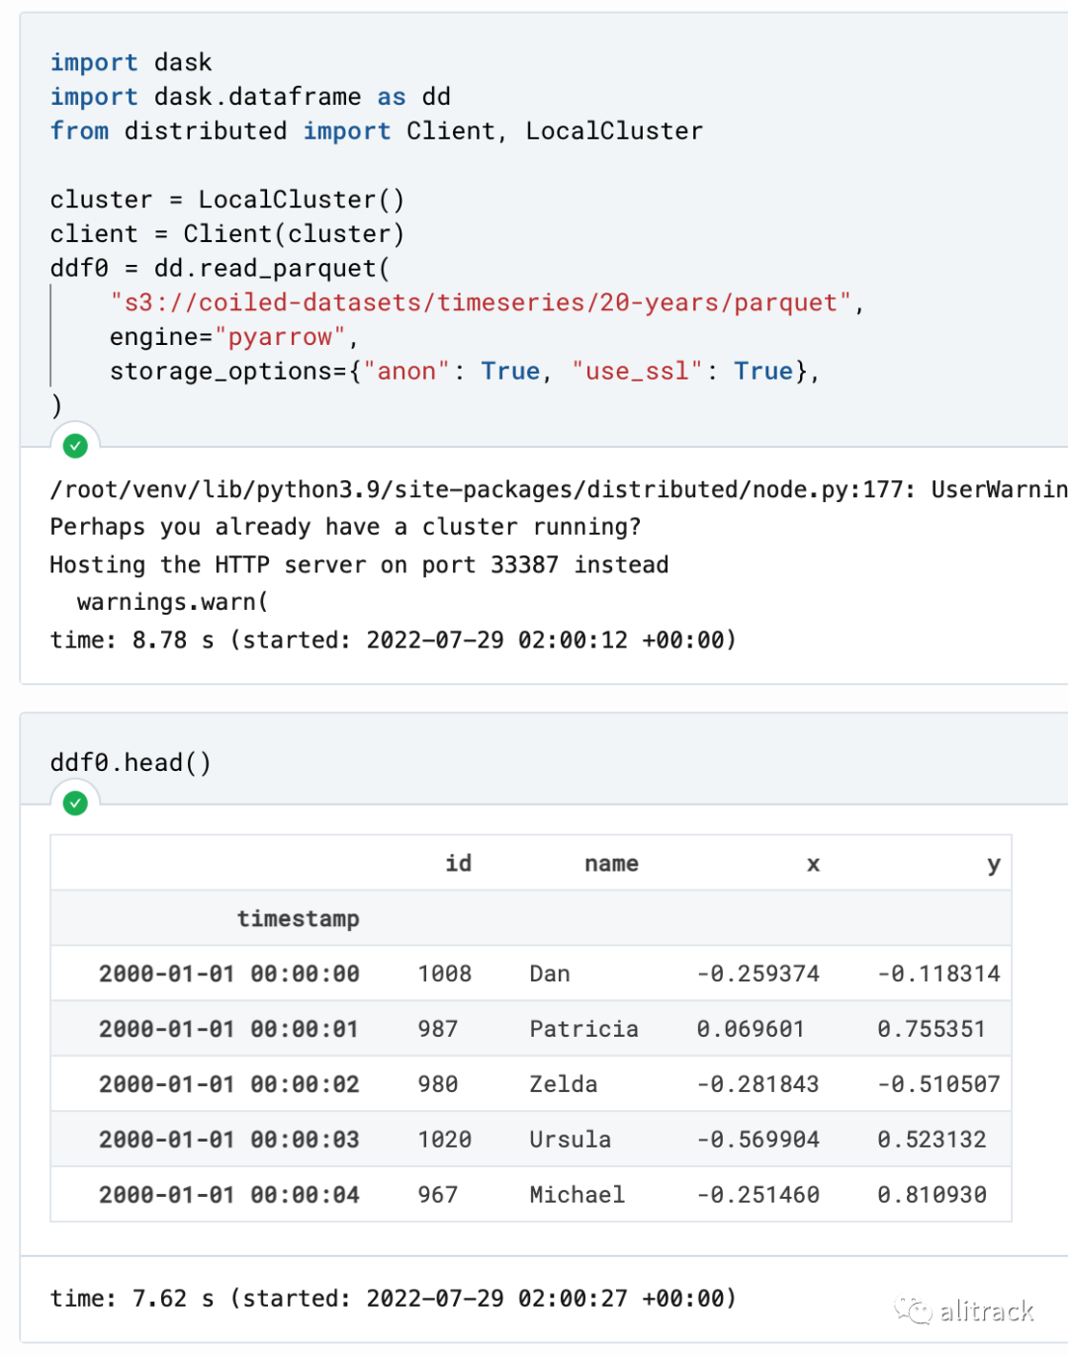Click the ddf0.head() code input

point(131,763)
